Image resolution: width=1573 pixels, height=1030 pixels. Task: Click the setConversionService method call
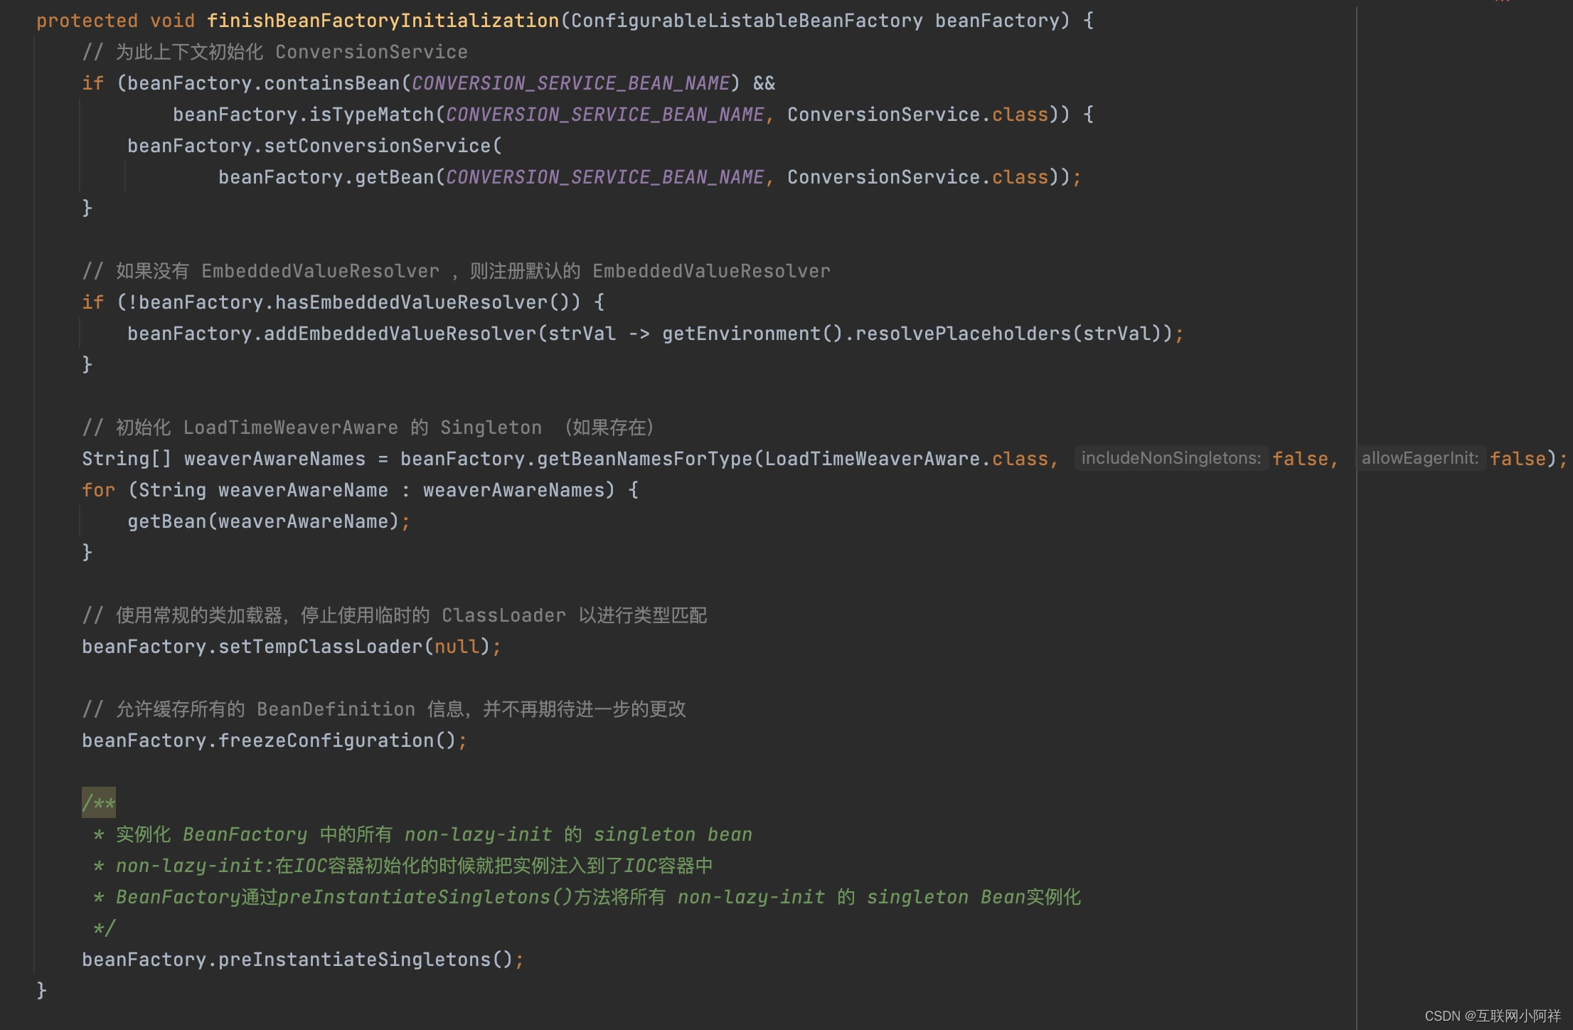pos(377,146)
